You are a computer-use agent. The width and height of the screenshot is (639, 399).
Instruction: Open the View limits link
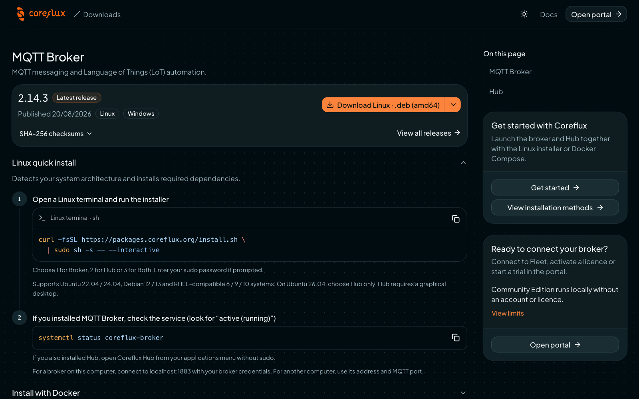(508, 313)
